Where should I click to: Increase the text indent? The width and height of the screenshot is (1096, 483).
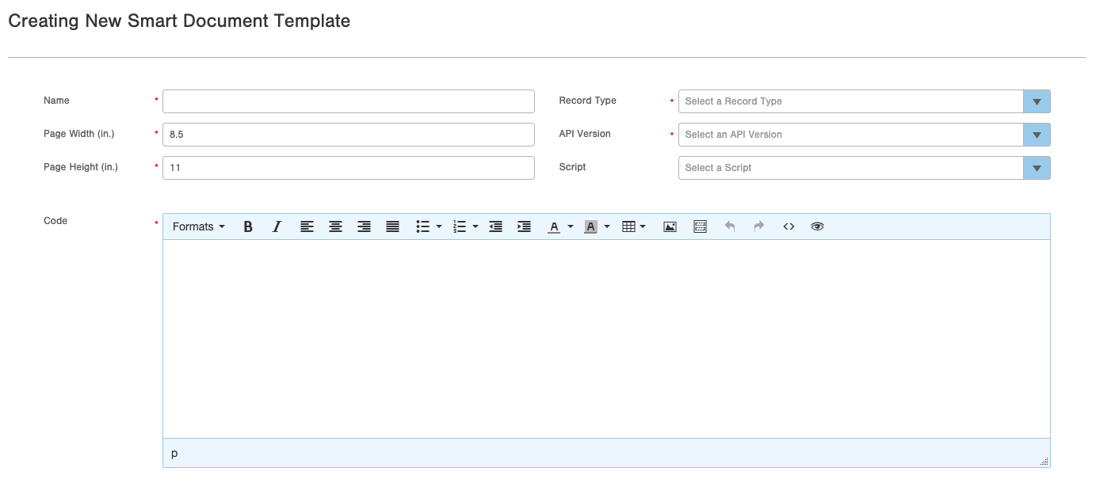point(524,226)
